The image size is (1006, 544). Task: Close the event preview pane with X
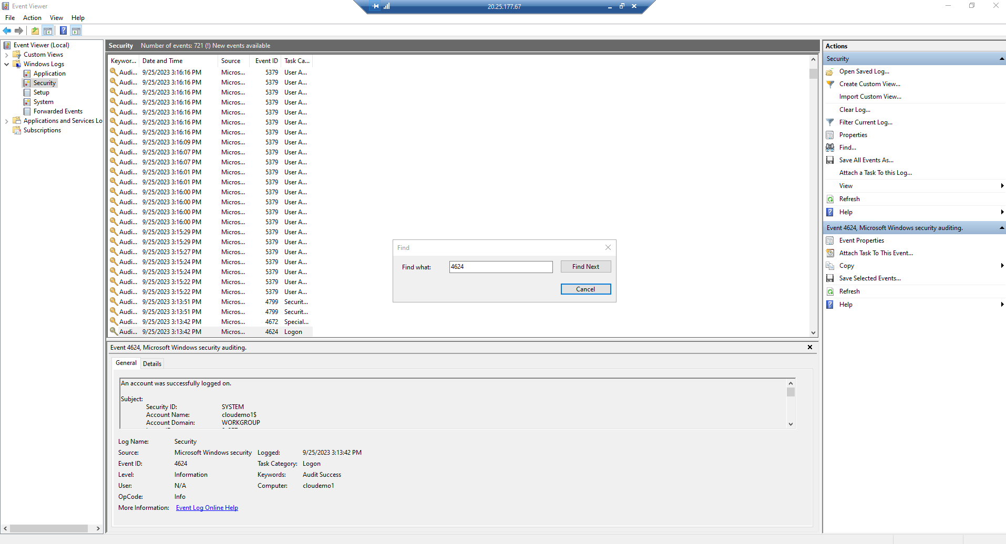[x=810, y=347]
